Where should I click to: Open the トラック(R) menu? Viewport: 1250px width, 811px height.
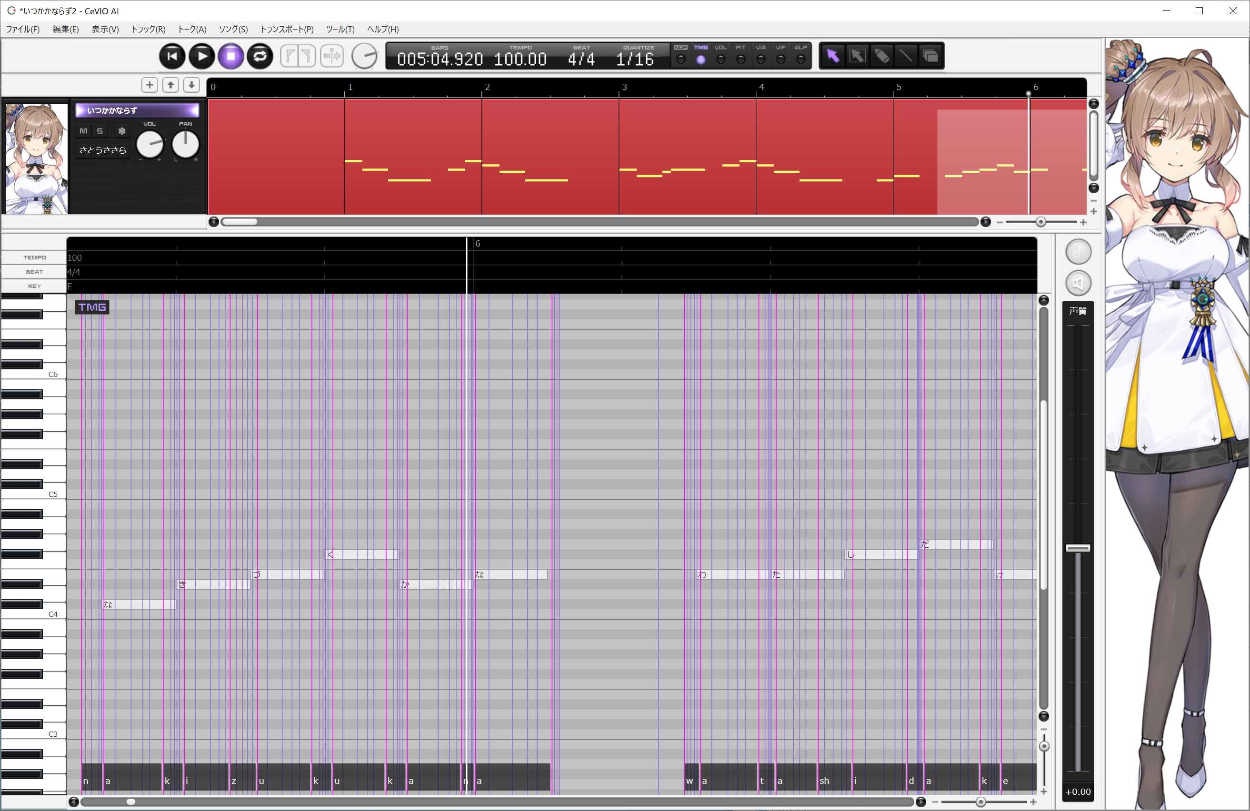pyautogui.click(x=148, y=30)
